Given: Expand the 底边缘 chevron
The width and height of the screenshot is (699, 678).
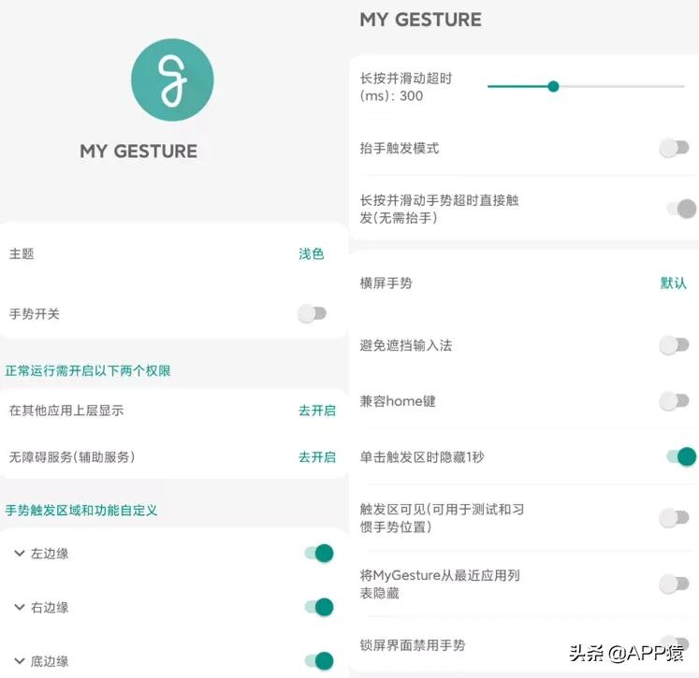Looking at the screenshot, I should pyautogui.click(x=19, y=661).
